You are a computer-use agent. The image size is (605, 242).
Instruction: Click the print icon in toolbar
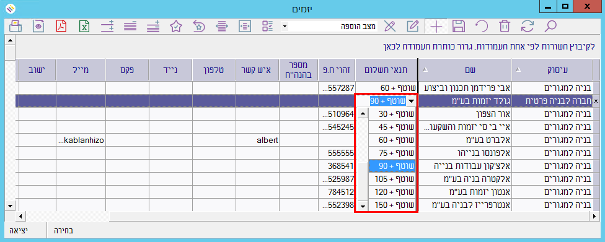[x=15, y=26]
